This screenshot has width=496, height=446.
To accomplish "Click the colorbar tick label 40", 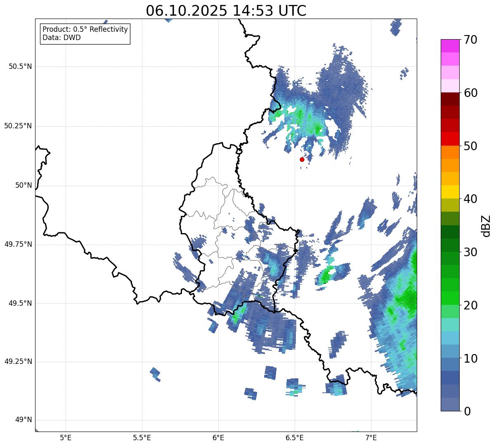I will pyautogui.click(x=470, y=199).
